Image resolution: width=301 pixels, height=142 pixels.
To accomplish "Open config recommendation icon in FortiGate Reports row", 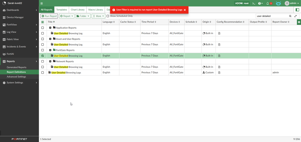I will [x=219, y=56].
